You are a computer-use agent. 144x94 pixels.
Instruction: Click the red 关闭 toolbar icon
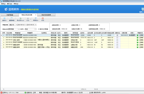[x=43, y=18]
